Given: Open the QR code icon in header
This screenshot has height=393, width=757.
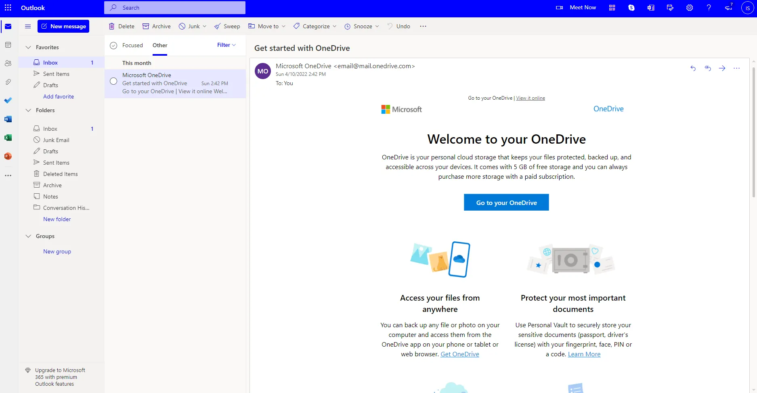Looking at the screenshot, I should pos(612,8).
